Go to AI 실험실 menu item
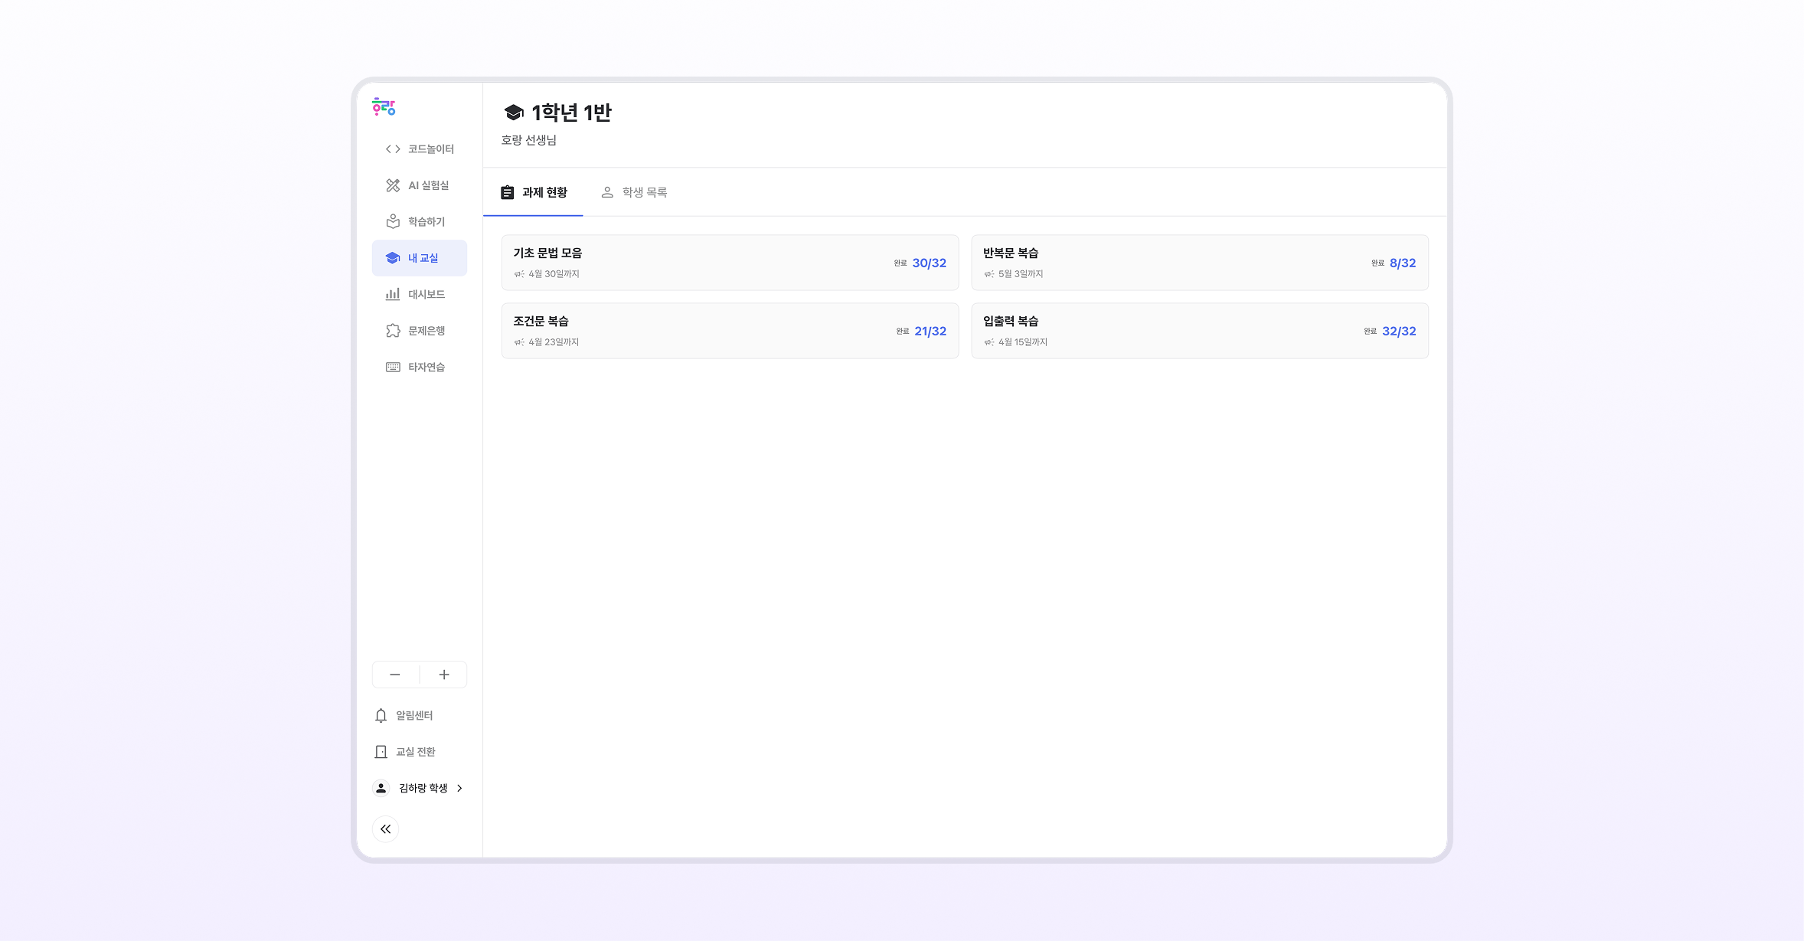Viewport: 1804px width, 941px height. pyautogui.click(x=420, y=185)
